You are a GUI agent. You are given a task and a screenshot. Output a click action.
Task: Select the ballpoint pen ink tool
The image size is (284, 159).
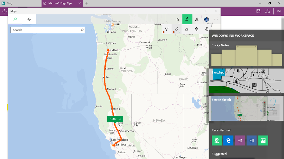(166, 30)
